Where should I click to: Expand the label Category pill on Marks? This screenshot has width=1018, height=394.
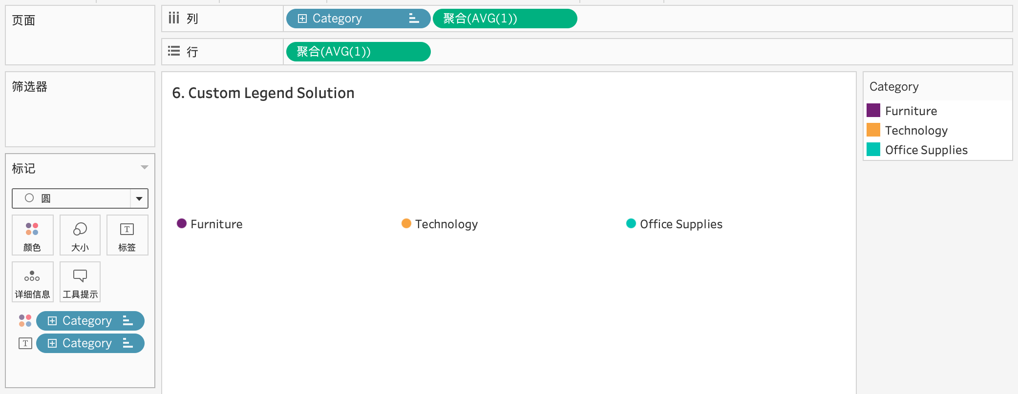click(52, 343)
